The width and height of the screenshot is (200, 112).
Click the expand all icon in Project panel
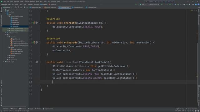(18, 7)
